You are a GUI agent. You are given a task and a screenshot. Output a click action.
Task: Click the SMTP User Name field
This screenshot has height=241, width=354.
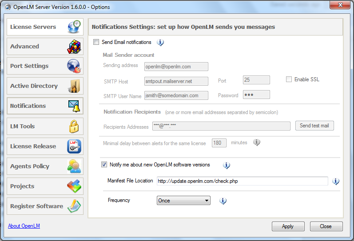pos(176,95)
